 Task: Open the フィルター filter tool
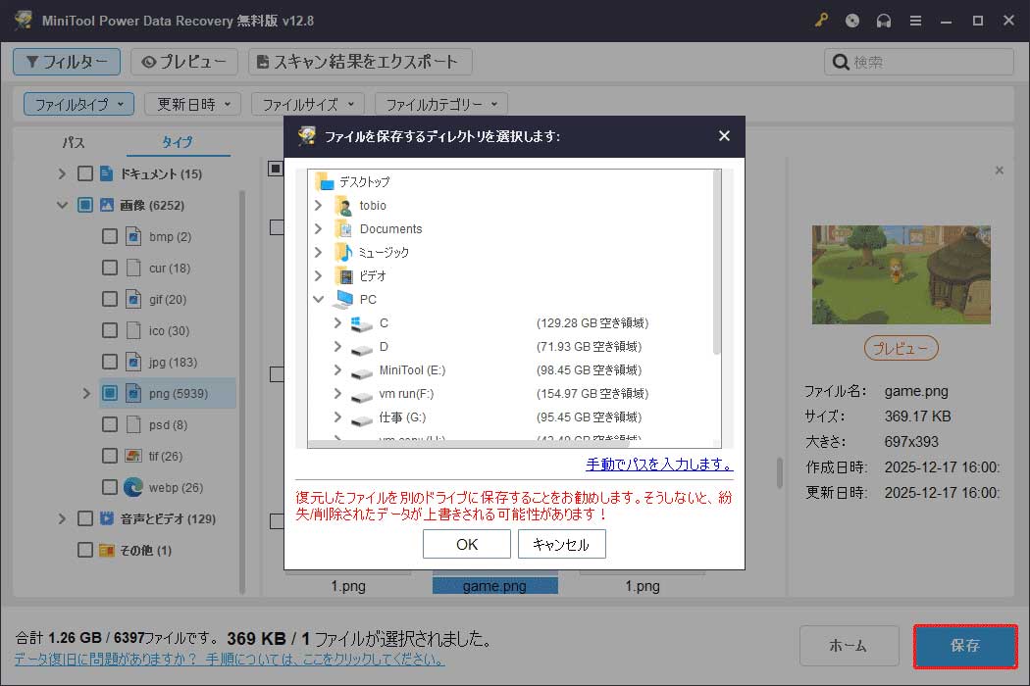click(x=66, y=61)
